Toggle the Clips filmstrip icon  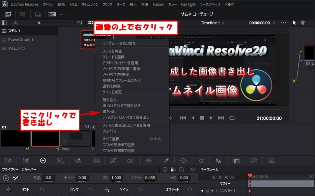coord(52,14)
